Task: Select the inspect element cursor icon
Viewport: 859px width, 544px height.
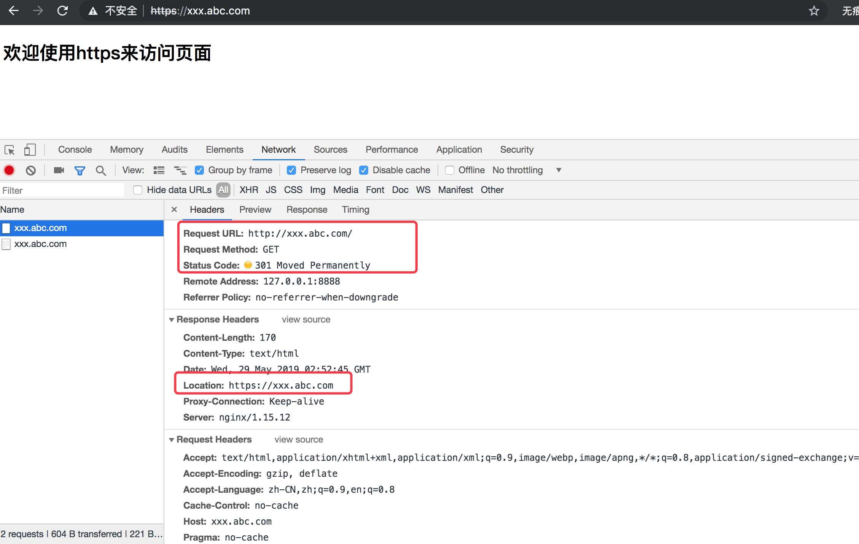Action: click(10, 150)
